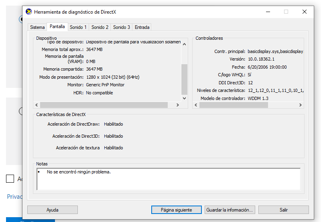Click the 'Generic PnP Monitor' value
The image size is (321, 222).
105,85
